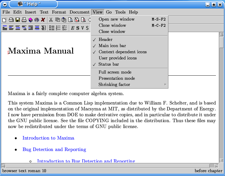
Task: Click the Open file folder icon
Action: [x=11, y=20]
